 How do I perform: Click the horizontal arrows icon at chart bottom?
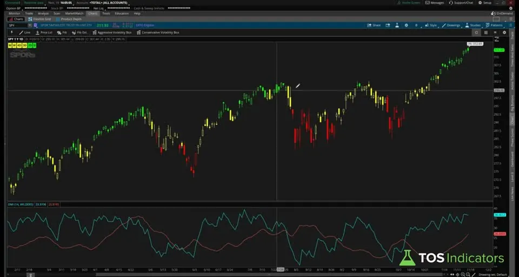tap(453, 275)
